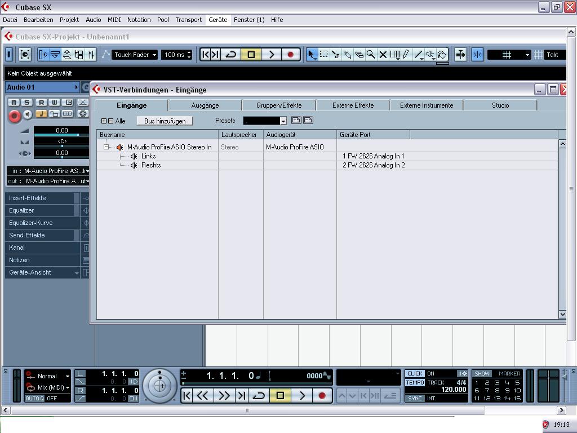Select the Draw pencil tool

point(406,55)
